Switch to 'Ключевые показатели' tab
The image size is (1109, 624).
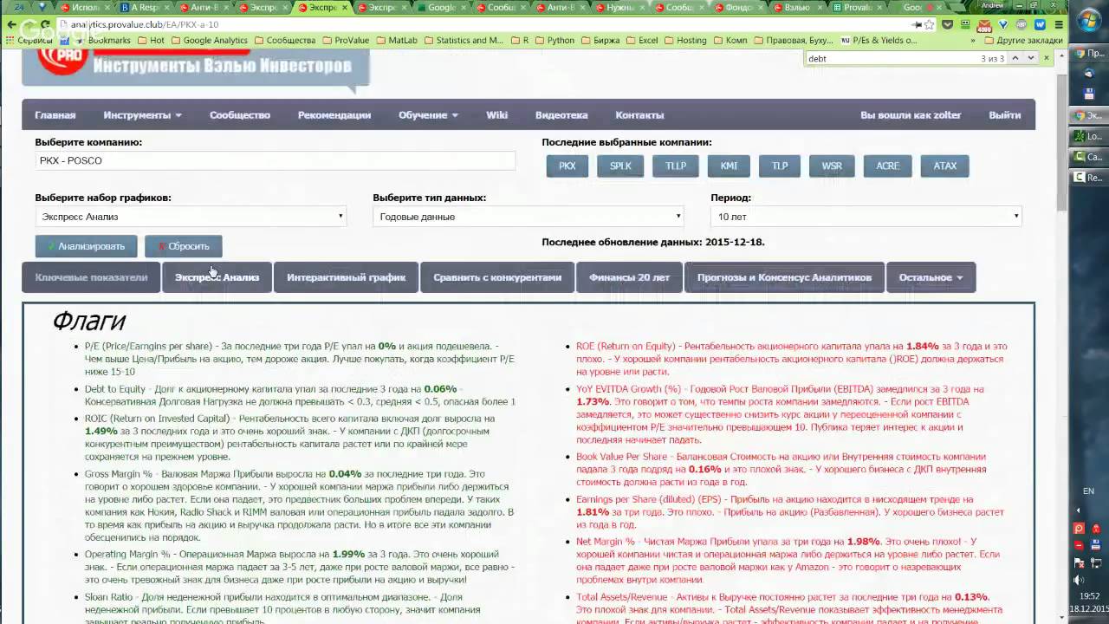click(91, 277)
